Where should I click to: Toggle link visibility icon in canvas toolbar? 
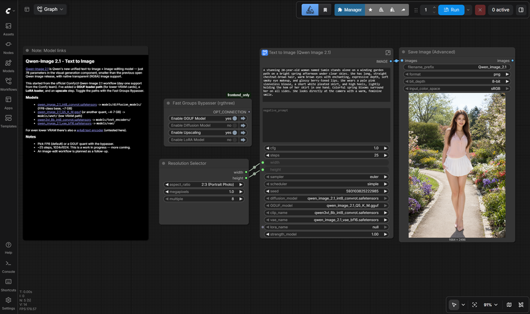click(521, 304)
